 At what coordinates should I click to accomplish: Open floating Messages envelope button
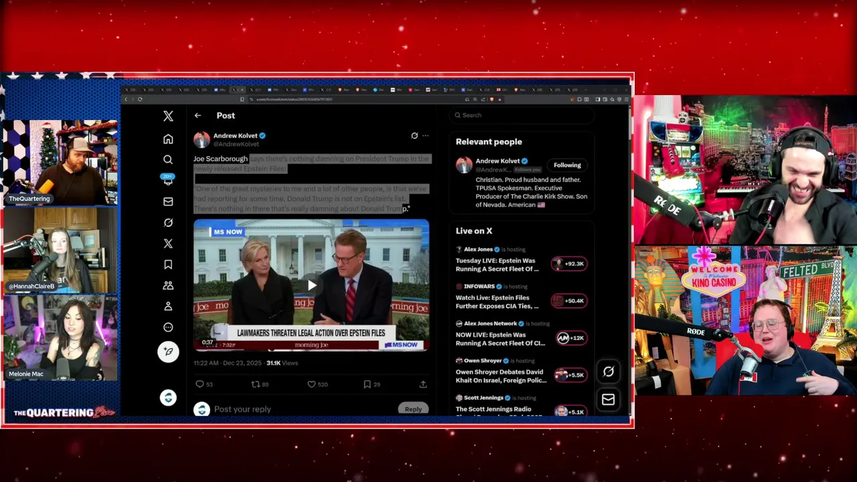608,400
